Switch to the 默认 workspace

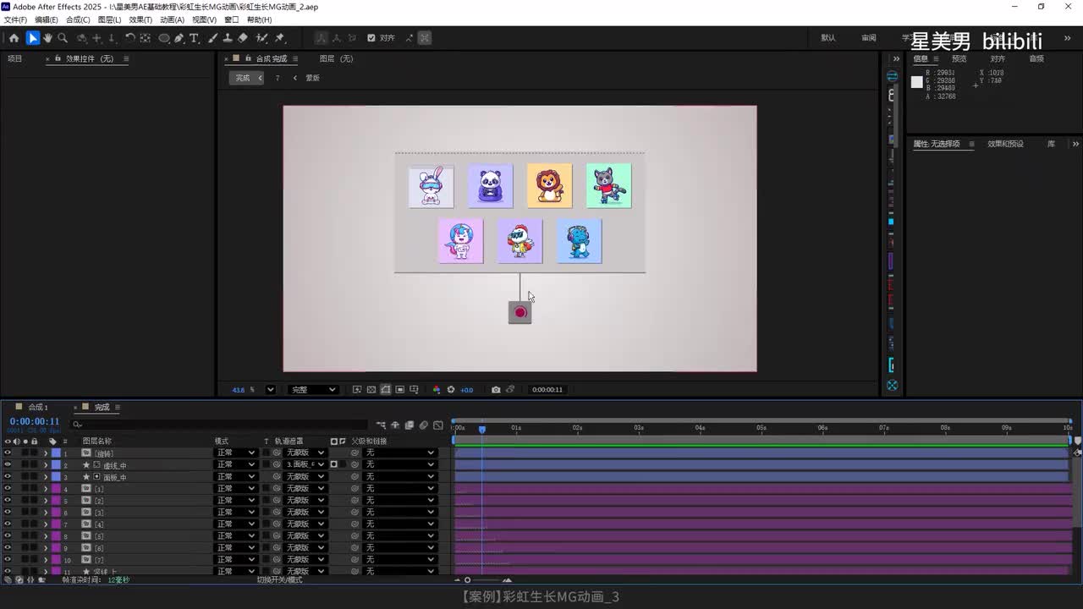click(828, 38)
